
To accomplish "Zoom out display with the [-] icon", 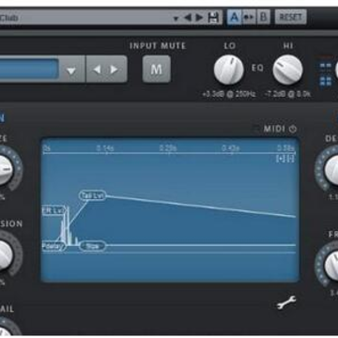I will coord(291,159).
